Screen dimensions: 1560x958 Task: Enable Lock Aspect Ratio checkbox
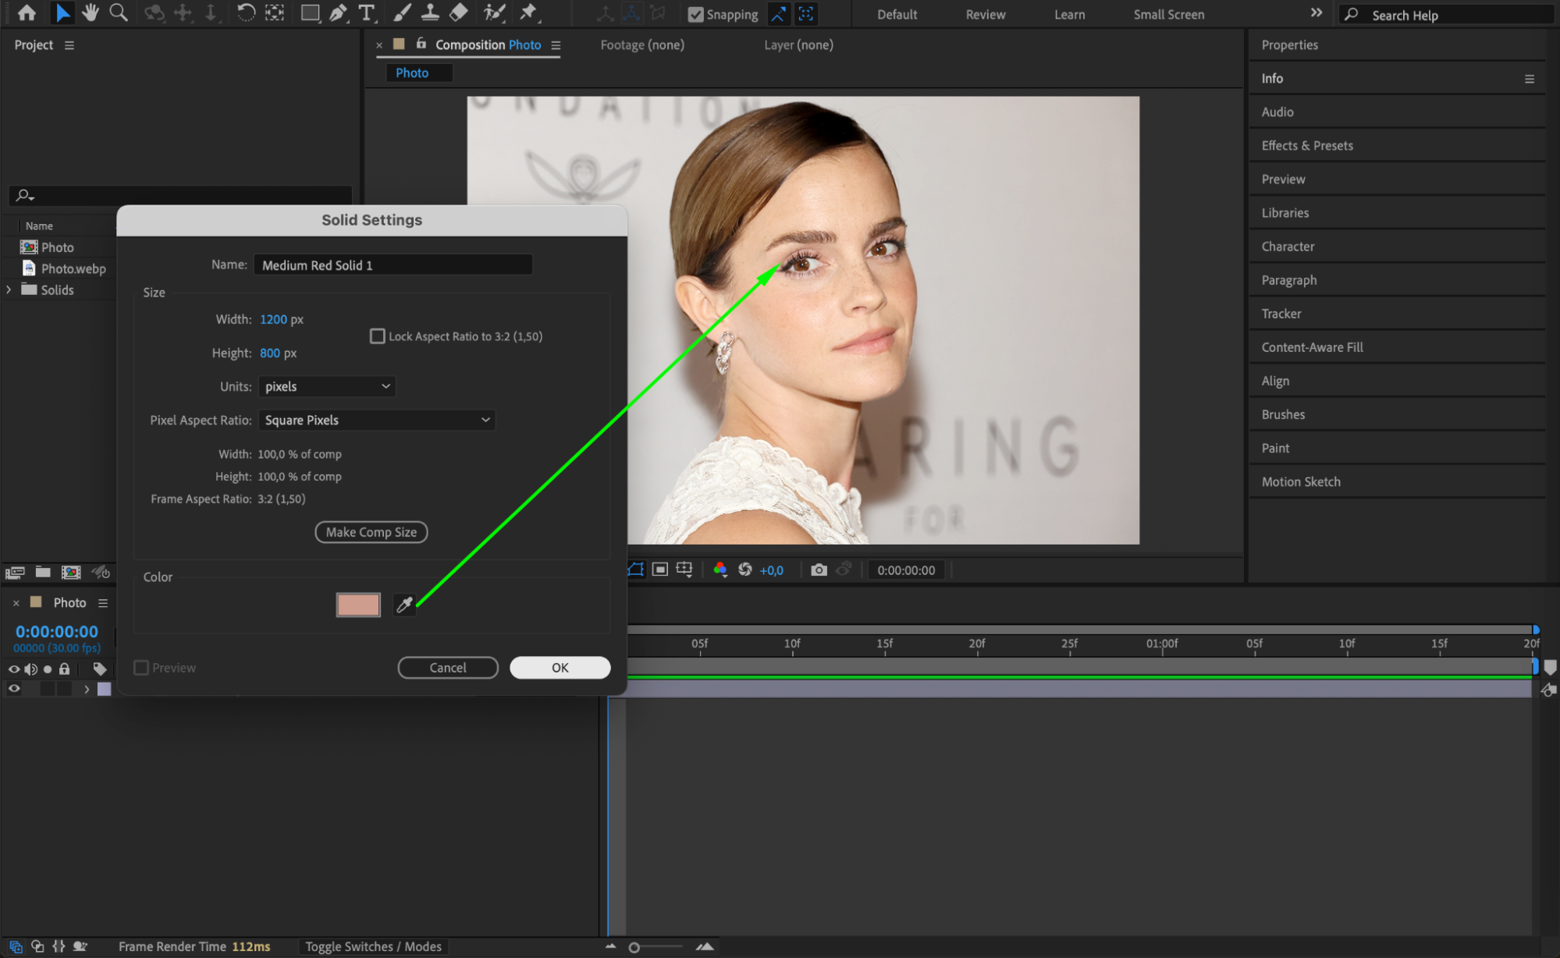tap(378, 336)
